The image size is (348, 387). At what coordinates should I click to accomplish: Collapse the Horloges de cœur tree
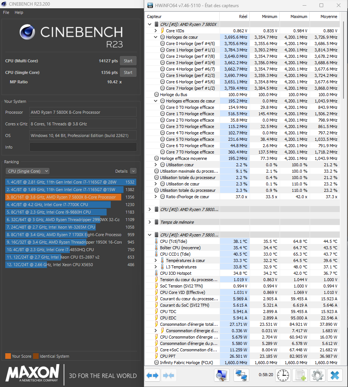(155, 37)
